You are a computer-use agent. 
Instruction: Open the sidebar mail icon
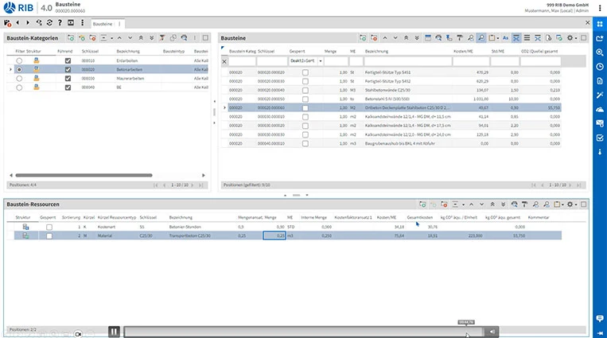600,123
